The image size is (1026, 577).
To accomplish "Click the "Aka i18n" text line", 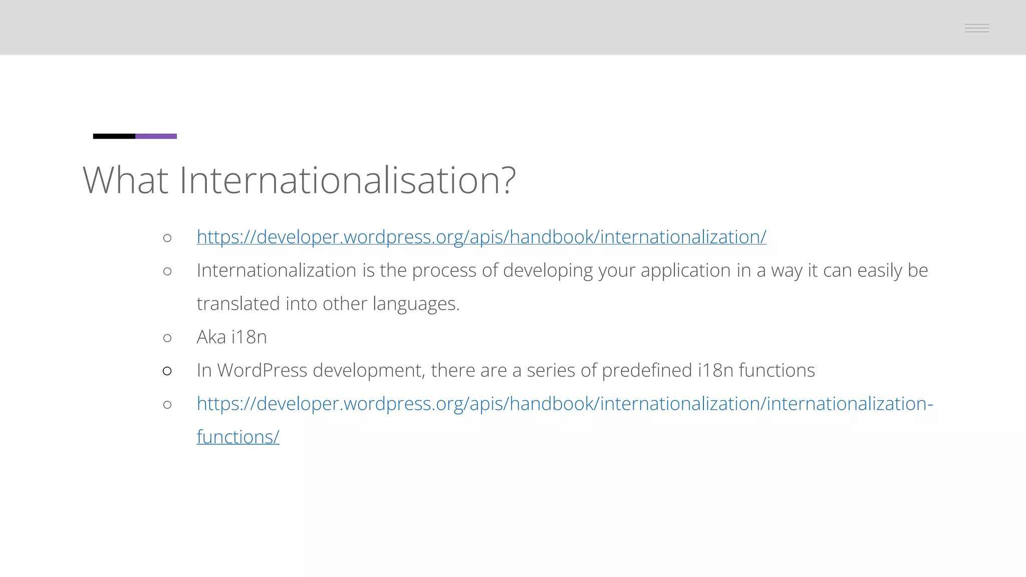I will [x=231, y=337].
